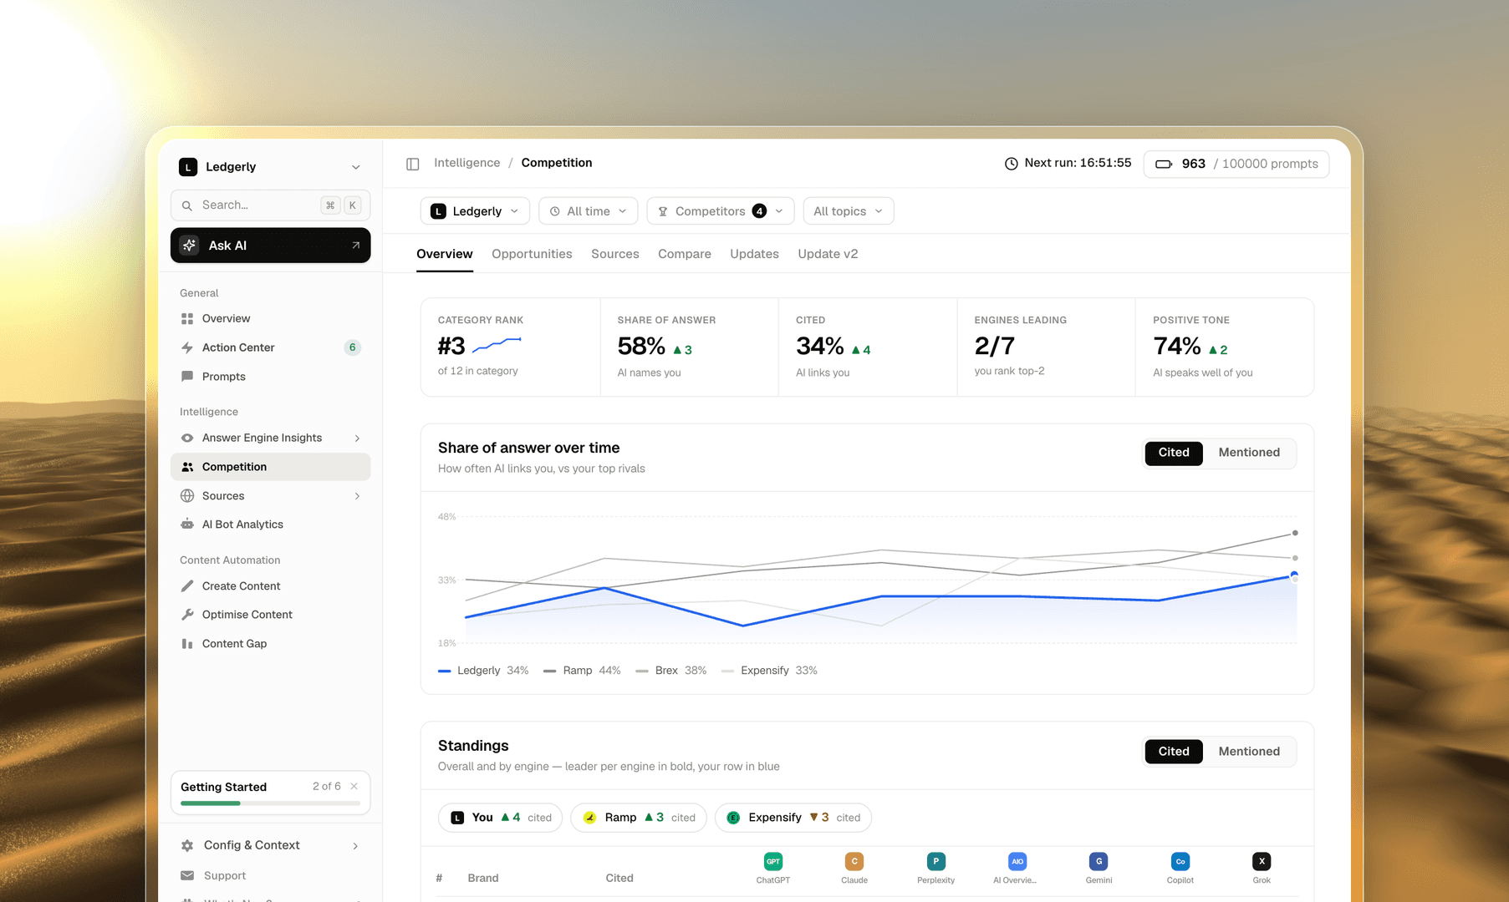Launch the Ask AI button
The image size is (1509, 902).
[x=270, y=246]
